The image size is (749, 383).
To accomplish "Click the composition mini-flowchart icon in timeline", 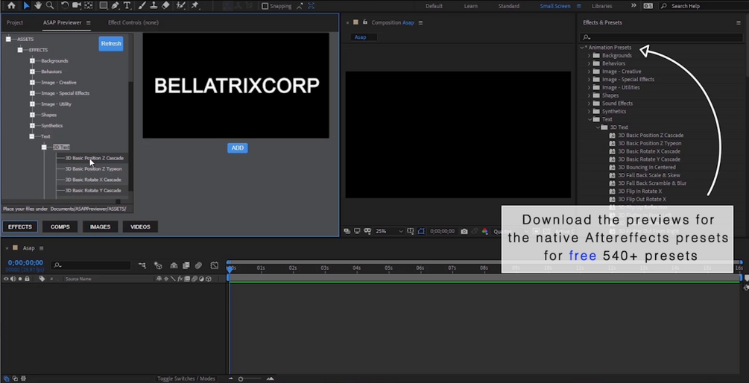I will point(142,265).
